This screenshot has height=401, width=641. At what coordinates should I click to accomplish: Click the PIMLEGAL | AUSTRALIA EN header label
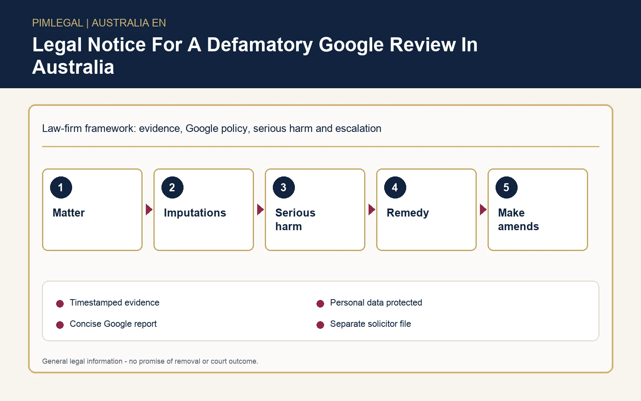pyautogui.click(x=99, y=23)
